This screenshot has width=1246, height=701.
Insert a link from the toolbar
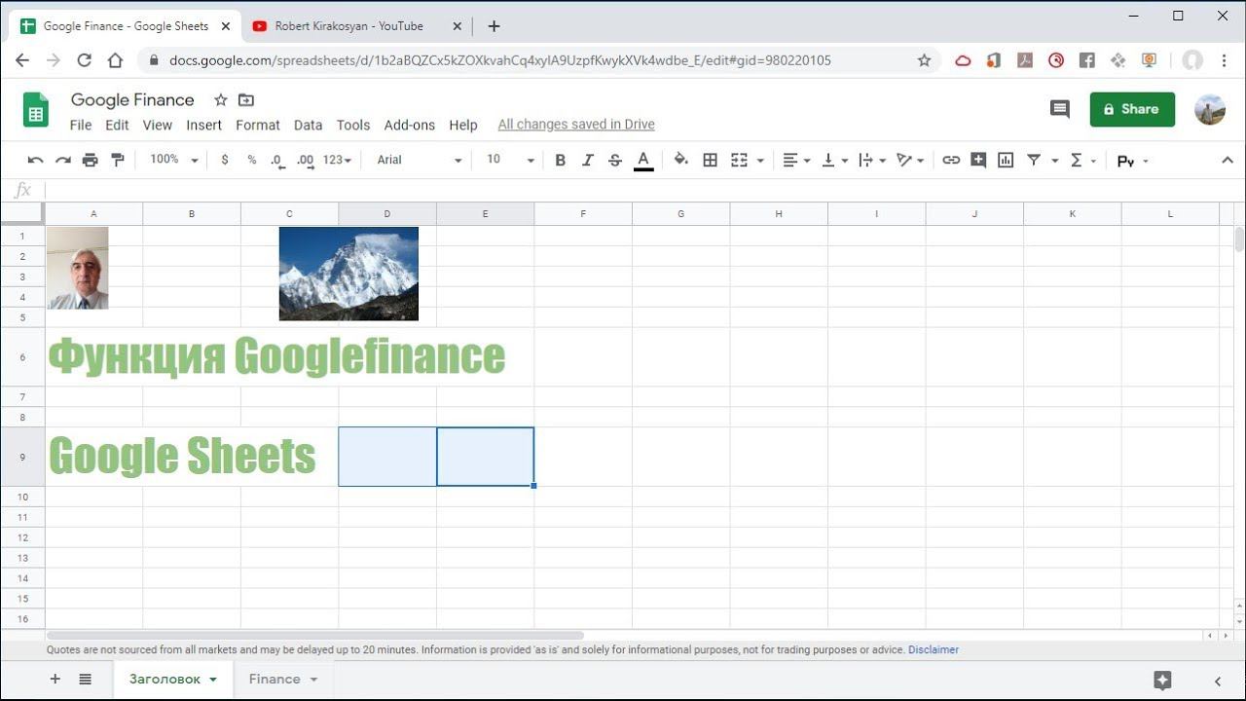[951, 161]
